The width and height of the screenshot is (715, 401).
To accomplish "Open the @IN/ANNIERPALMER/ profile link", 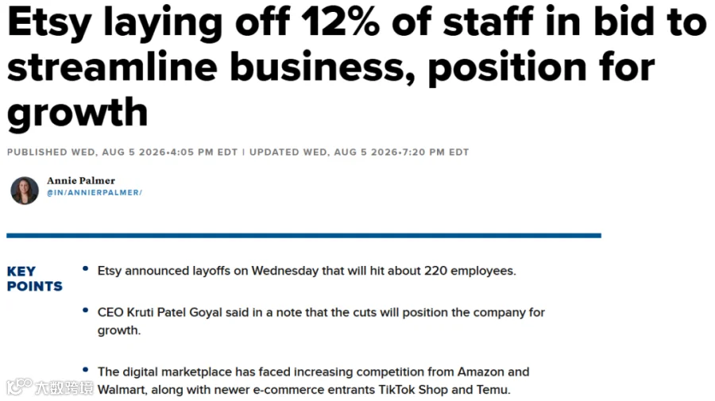I will click(x=95, y=193).
